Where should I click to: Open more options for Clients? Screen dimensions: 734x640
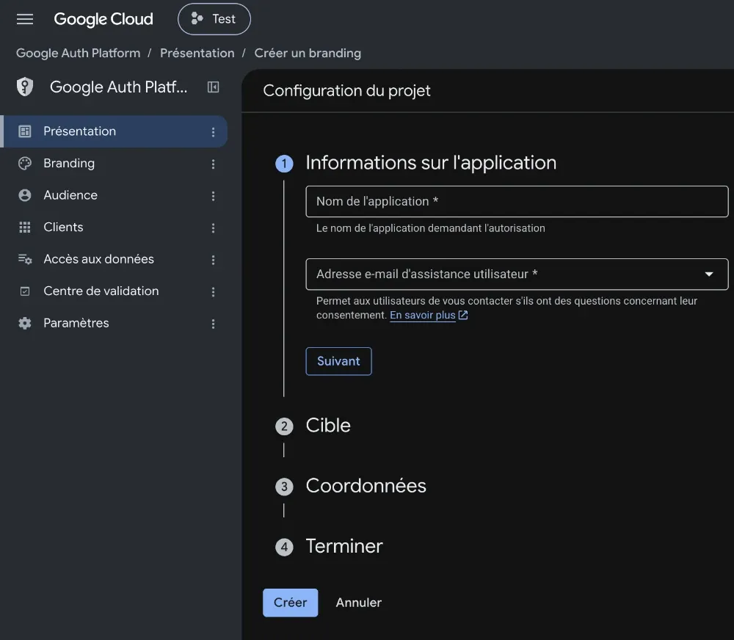pos(213,228)
